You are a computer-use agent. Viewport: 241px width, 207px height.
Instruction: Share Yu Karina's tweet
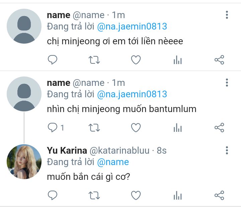219,195
